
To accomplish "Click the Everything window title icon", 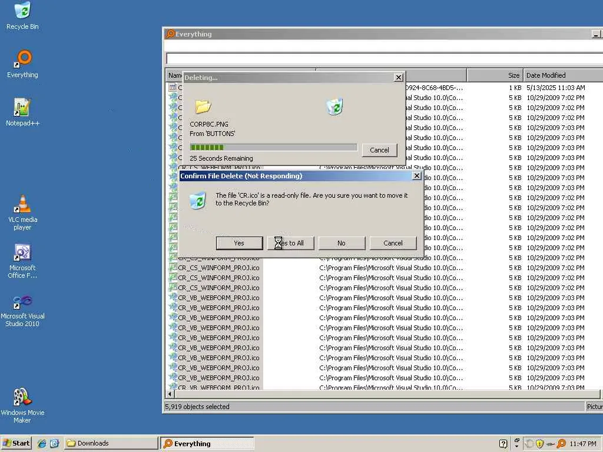I will [170, 34].
